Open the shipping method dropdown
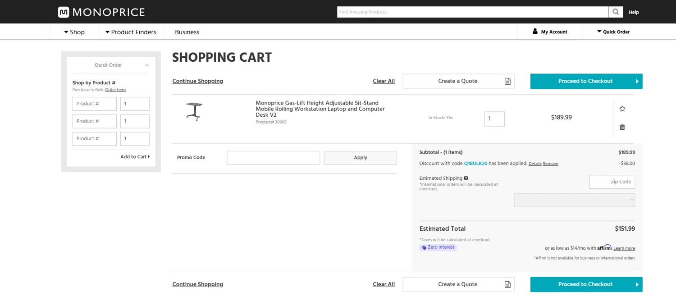 pos(574,200)
